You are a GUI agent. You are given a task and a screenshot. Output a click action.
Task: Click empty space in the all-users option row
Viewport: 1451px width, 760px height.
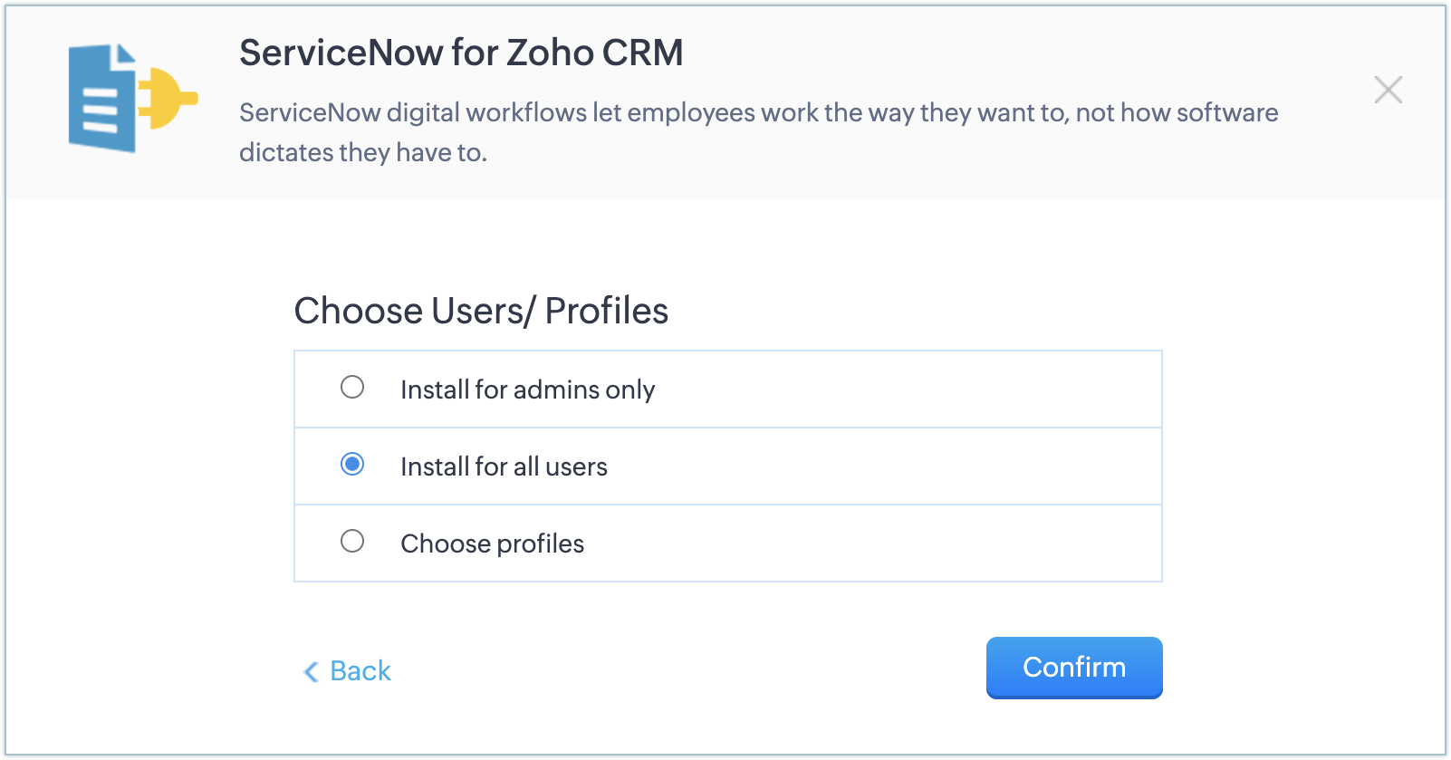906,467
